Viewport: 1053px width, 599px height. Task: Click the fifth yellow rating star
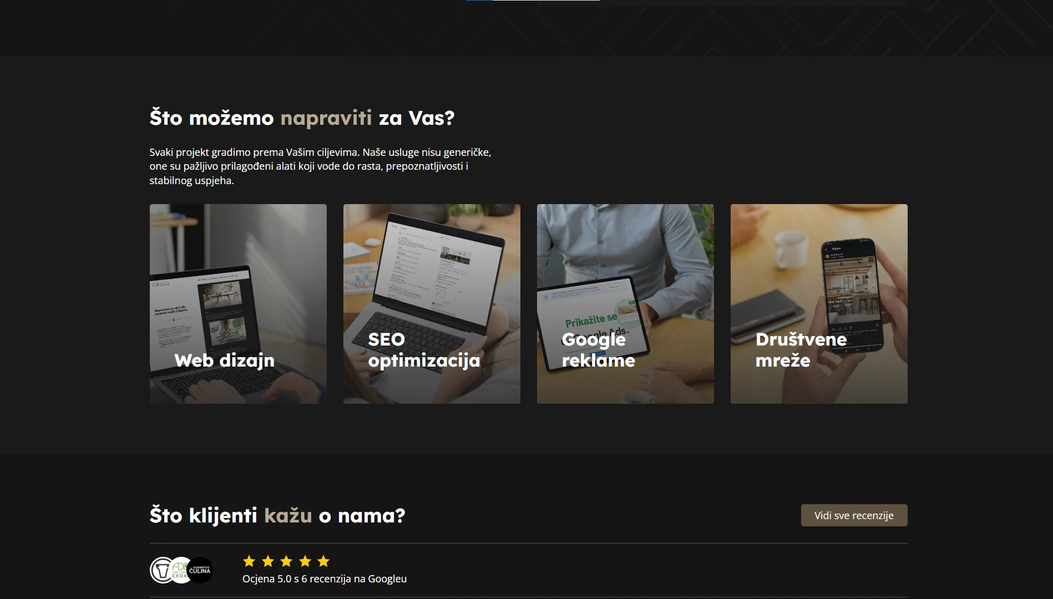point(323,561)
